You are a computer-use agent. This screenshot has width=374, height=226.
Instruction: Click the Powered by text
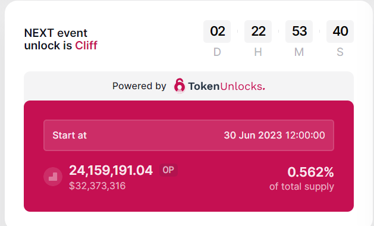click(139, 86)
